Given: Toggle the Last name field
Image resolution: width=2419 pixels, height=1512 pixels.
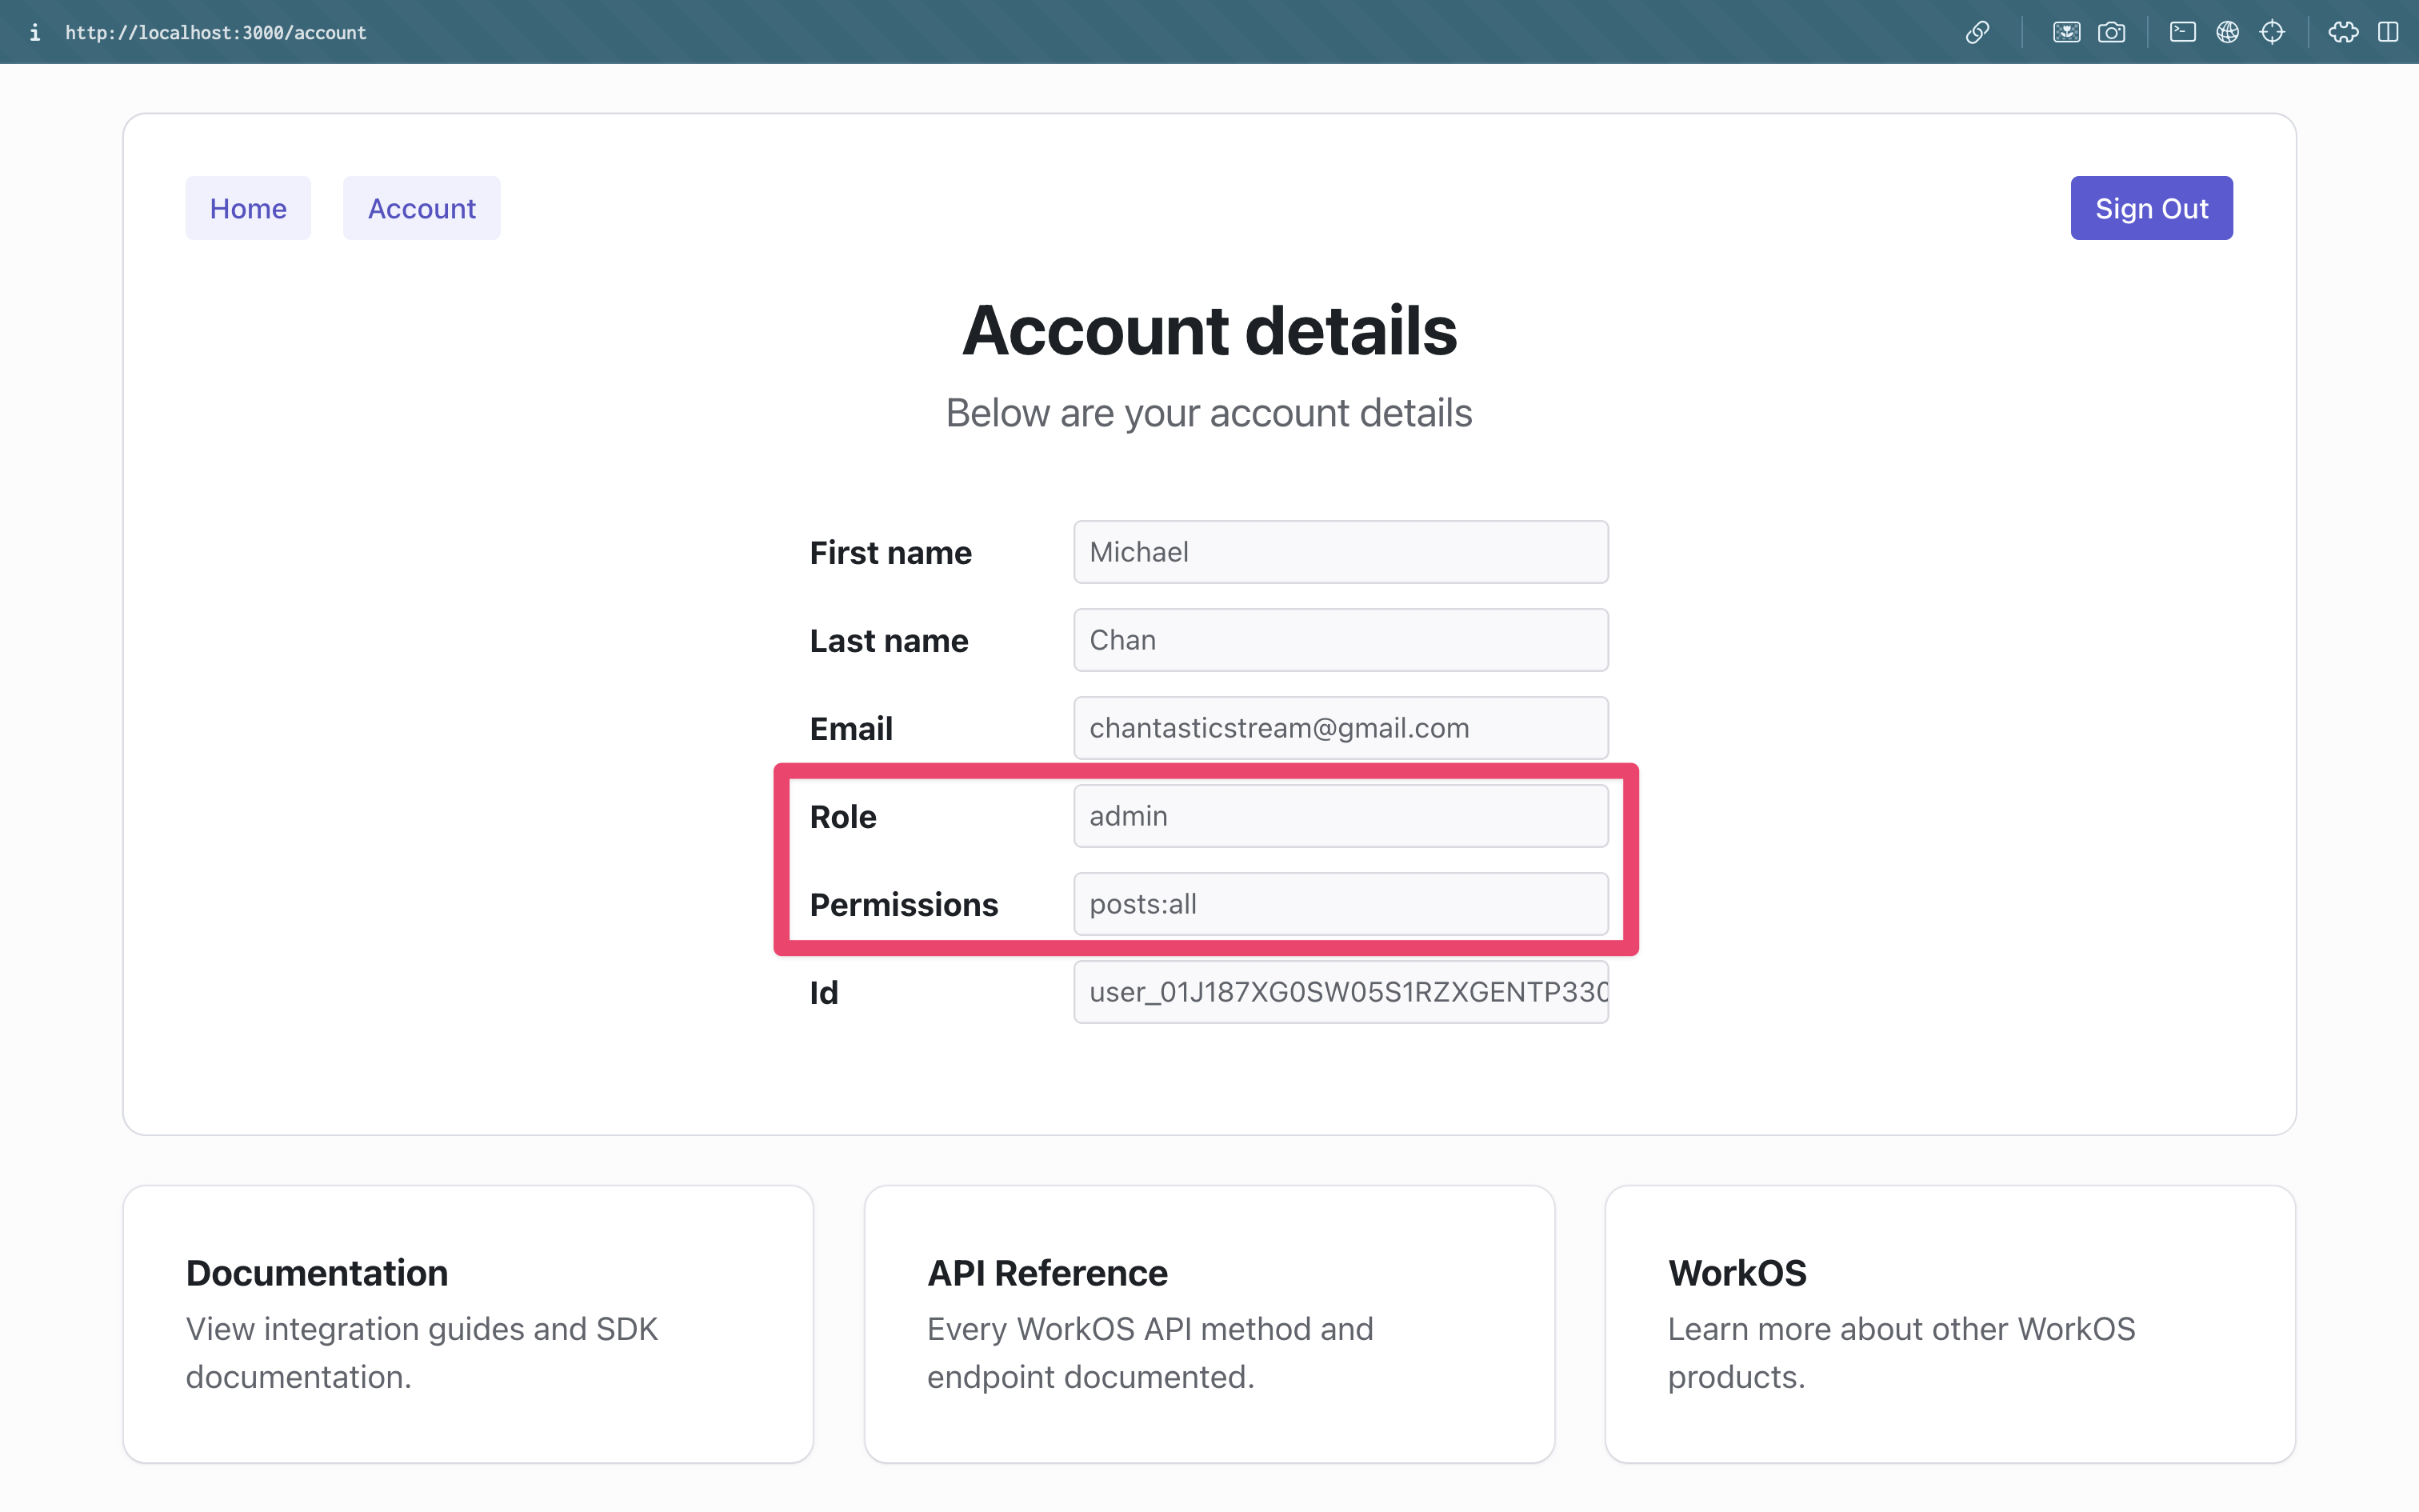Looking at the screenshot, I should (1341, 639).
